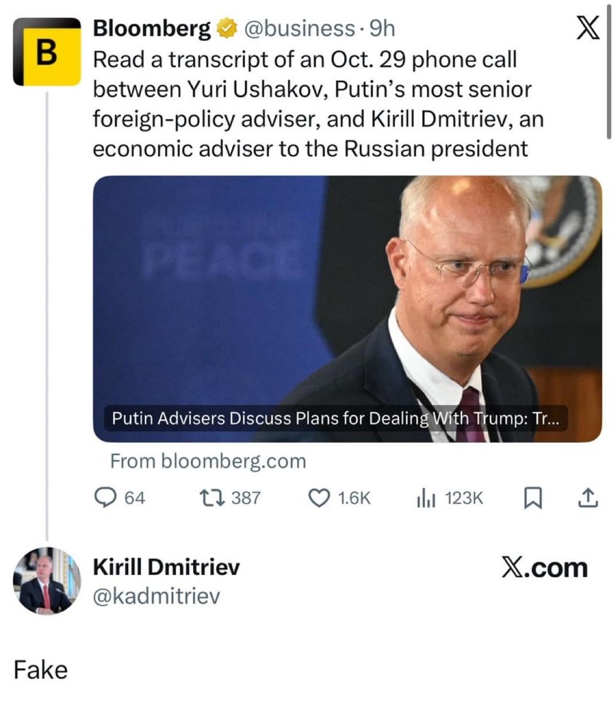Open the @kadmitriev handle
This screenshot has height=705, width=615.
[156, 596]
